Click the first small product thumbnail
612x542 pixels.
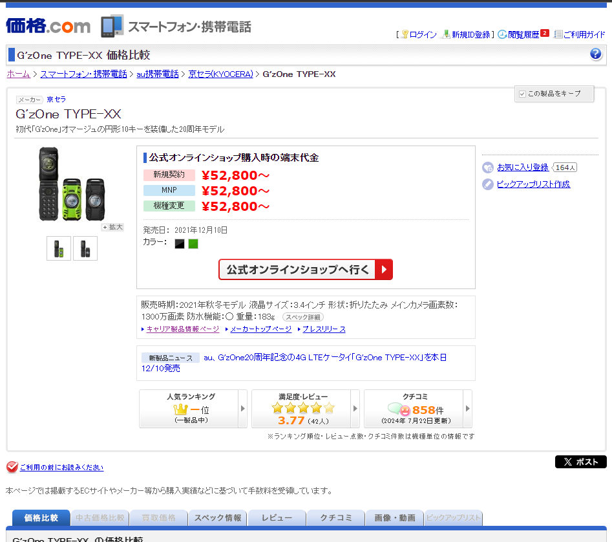[59, 248]
